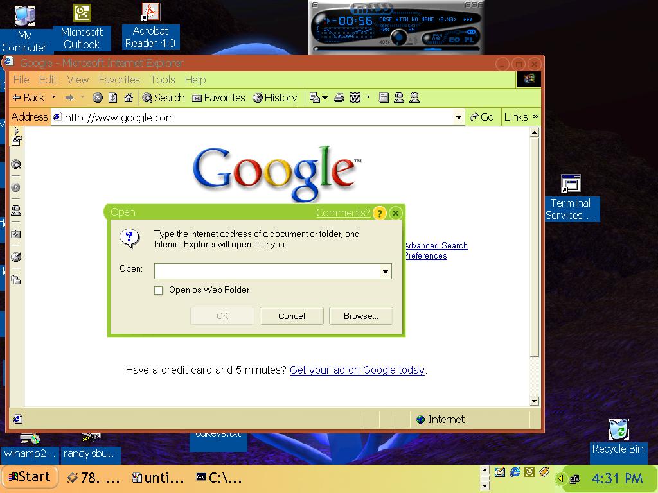Open the Help menu
The width and height of the screenshot is (658, 493).
[195, 80]
